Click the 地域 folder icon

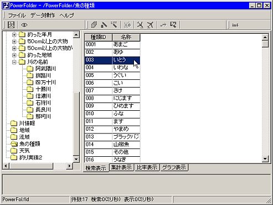(x=14, y=130)
